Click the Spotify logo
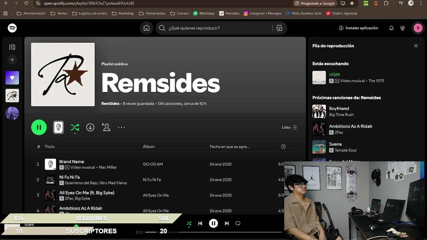 [12, 28]
